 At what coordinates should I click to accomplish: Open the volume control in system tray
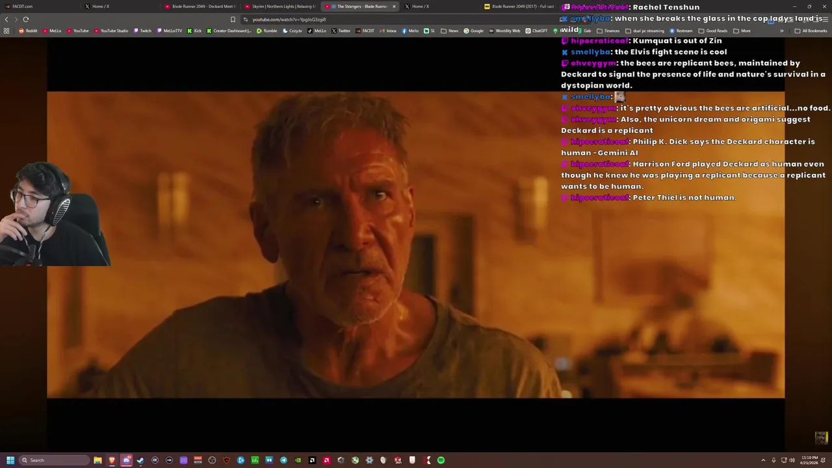(792, 460)
